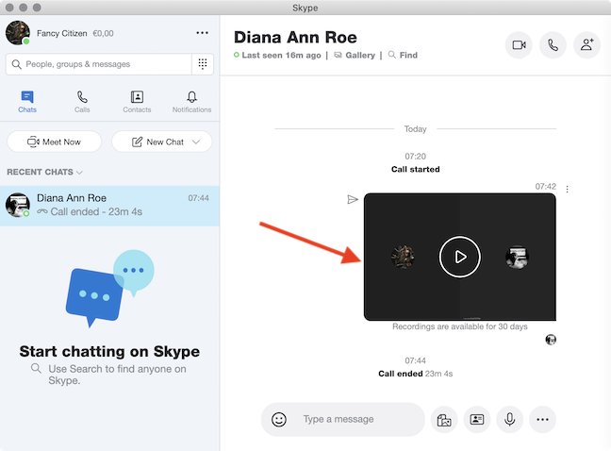Click the Diana Ann Roe chat header name
Screen dimensions: 611x451
[x=295, y=38]
